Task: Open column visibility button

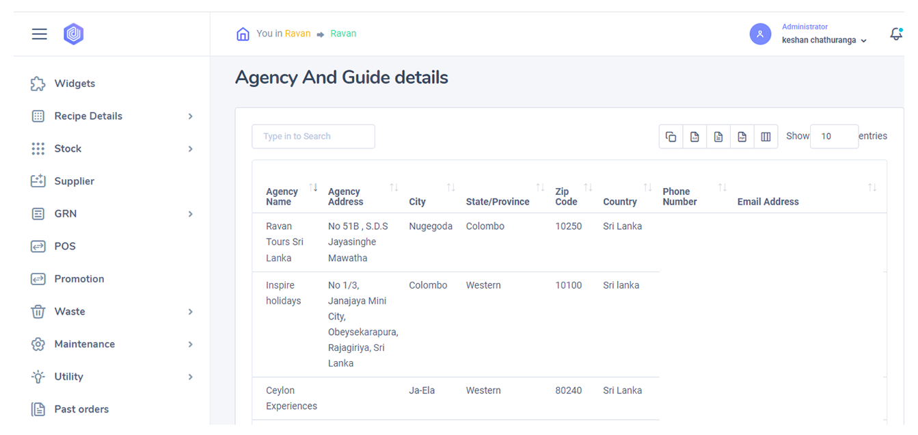Action: 766,137
